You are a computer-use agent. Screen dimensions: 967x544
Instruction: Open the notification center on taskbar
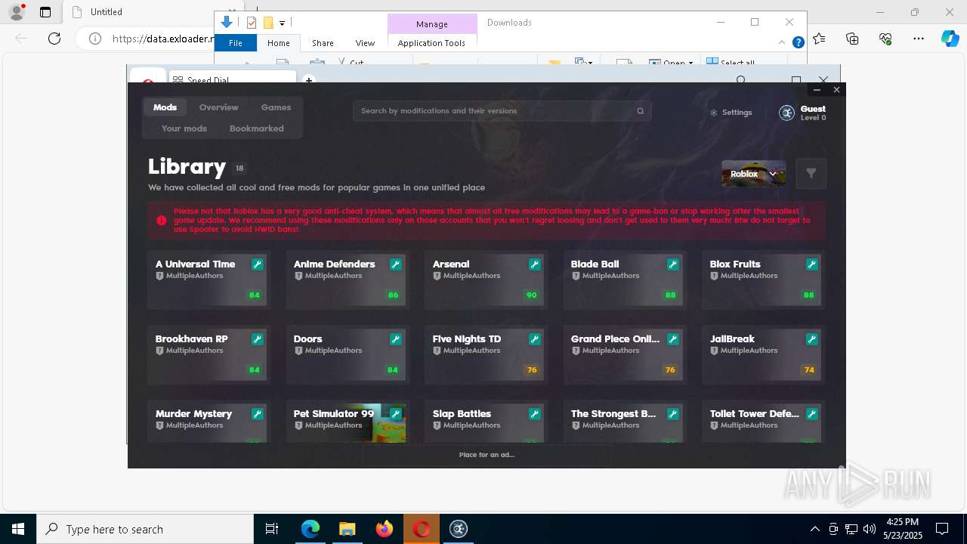942,529
